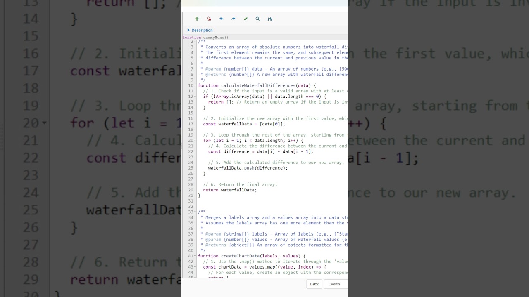
Task: Collapse createChartData fold at line 41
Action: pyautogui.click(x=195, y=256)
